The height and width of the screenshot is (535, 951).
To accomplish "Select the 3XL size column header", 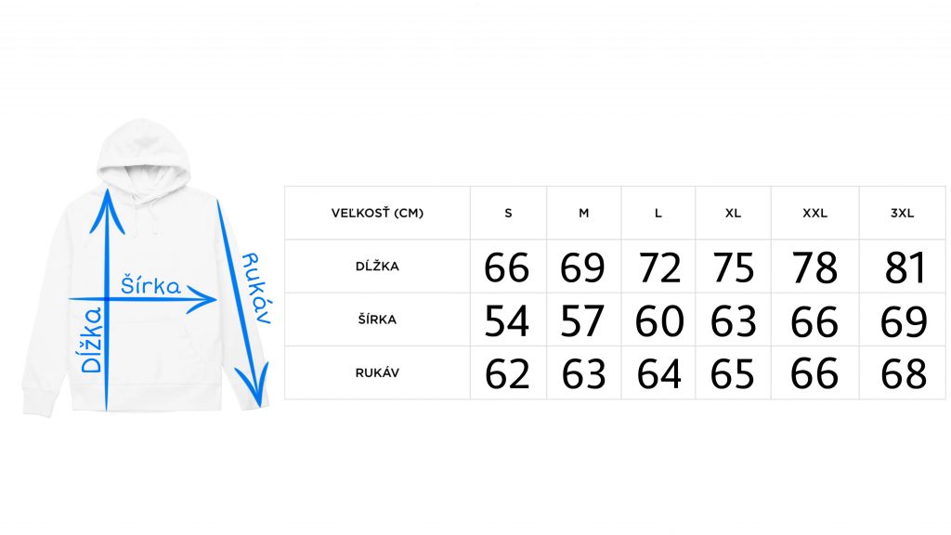I will 902,213.
